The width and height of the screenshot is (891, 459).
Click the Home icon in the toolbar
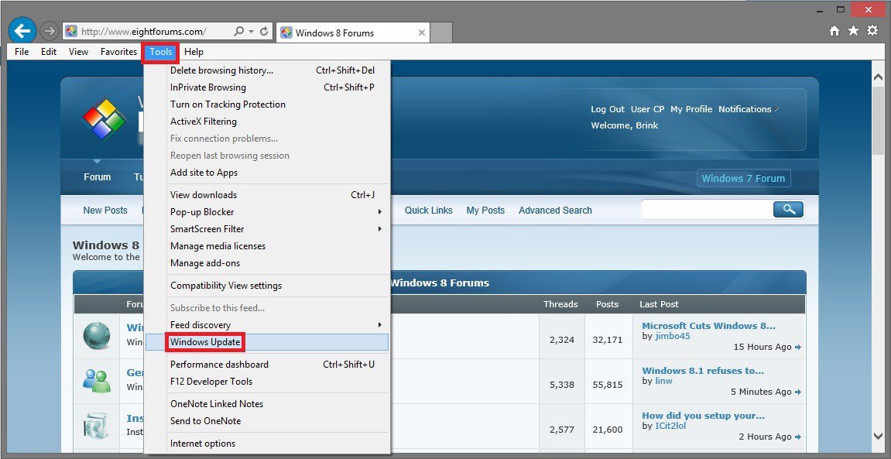pyautogui.click(x=834, y=31)
